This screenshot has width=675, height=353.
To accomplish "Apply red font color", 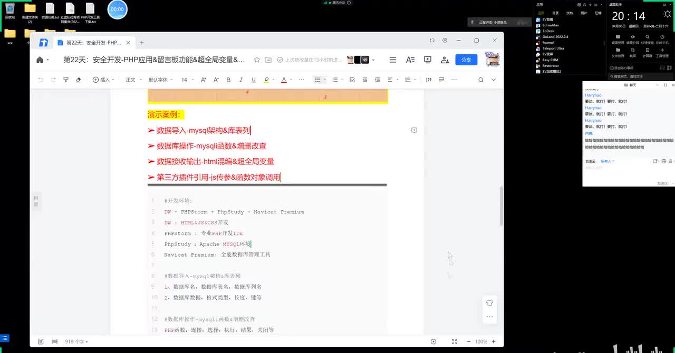I will pos(284,80).
